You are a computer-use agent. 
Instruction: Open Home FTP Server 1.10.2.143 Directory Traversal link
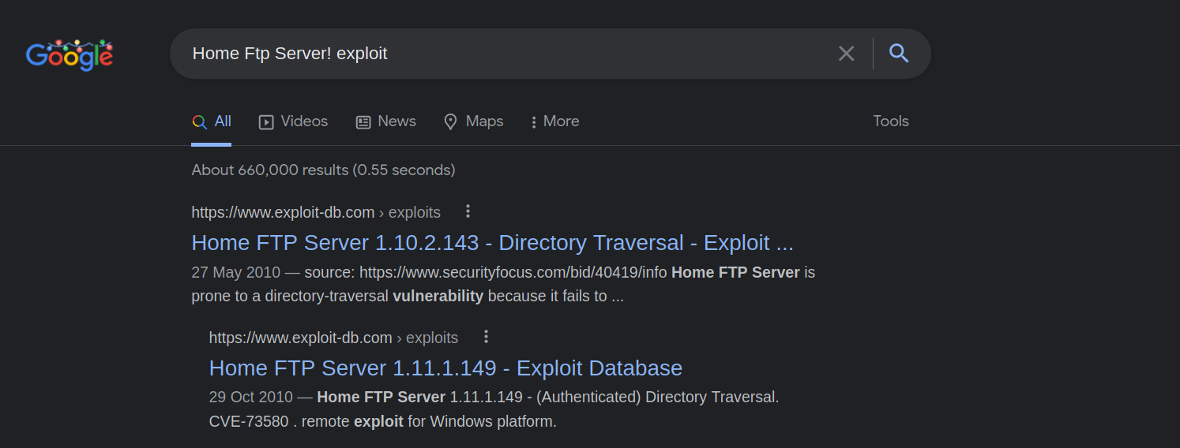click(x=492, y=242)
